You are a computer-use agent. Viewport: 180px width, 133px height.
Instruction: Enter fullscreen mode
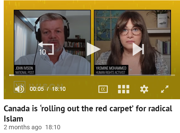[x=165, y=89]
